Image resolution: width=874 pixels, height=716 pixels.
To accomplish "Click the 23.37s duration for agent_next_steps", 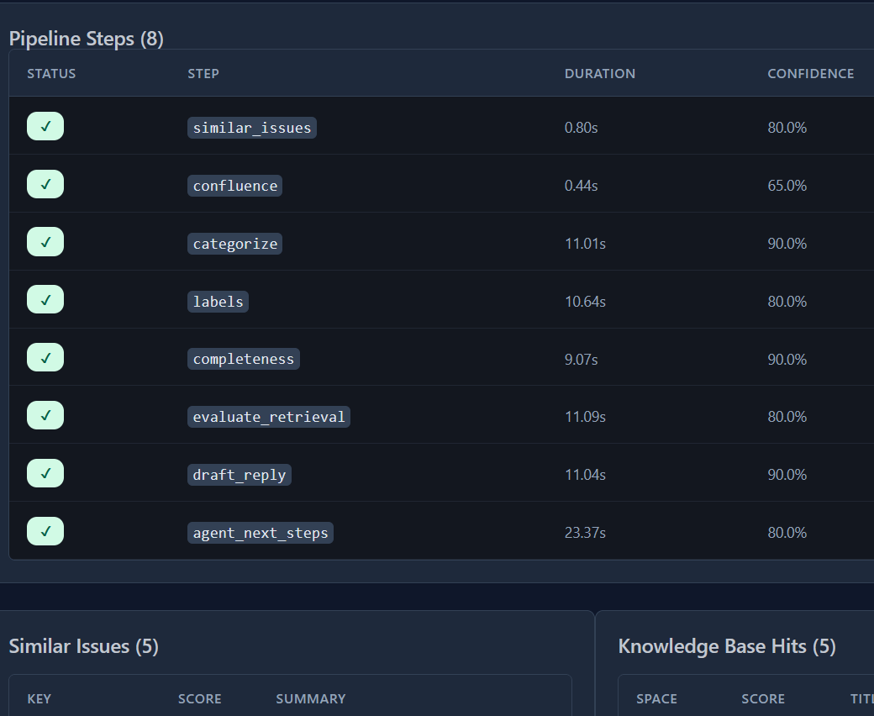I will click(585, 533).
